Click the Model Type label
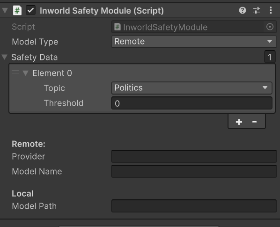The width and height of the screenshot is (280, 227). click(35, 42)
